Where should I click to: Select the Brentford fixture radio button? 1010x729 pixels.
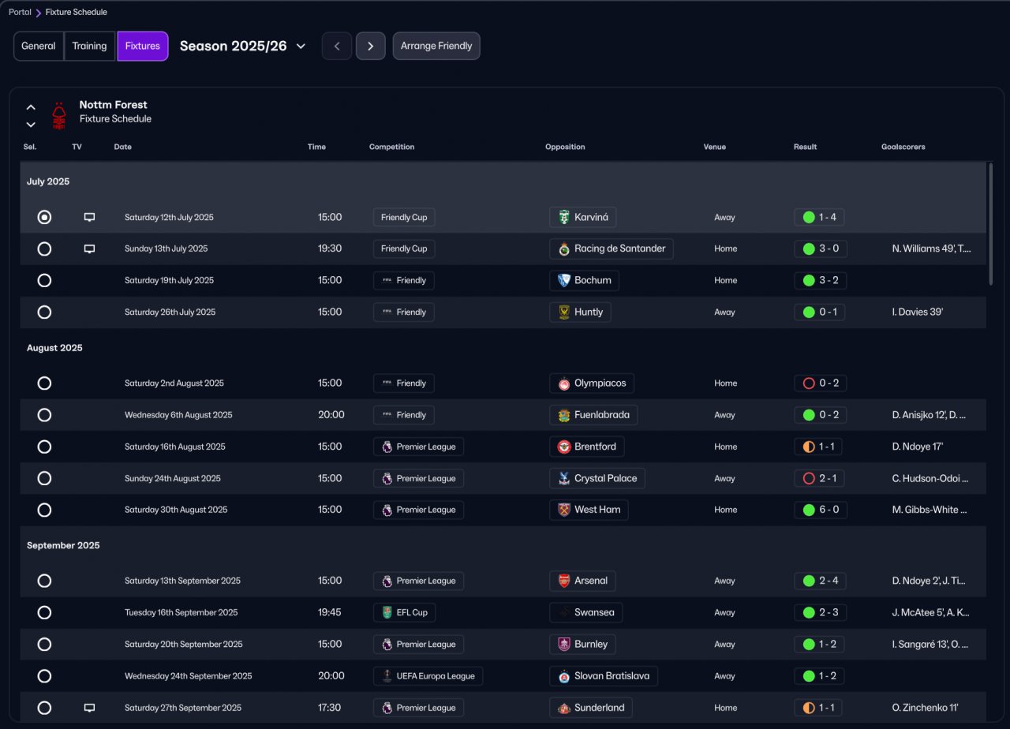tap(44, 447)
